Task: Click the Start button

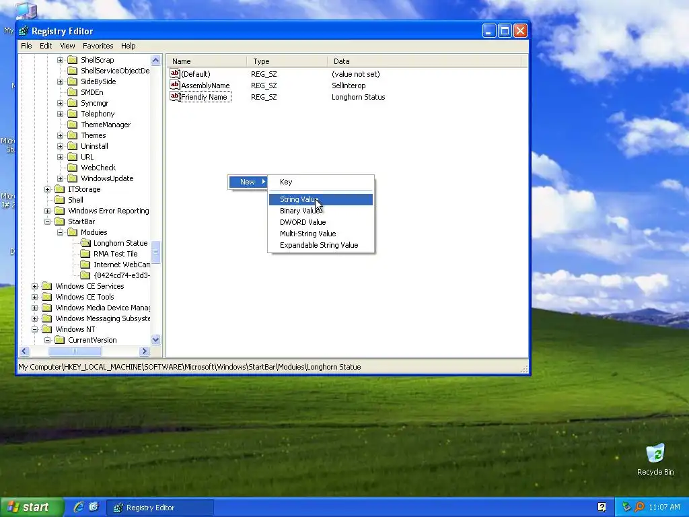Action: [31, 508]
